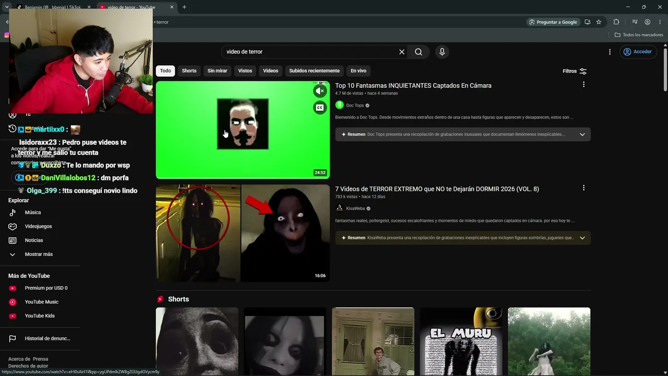
Task: Open a new browser tab with plus
Action: pos(184,7)
